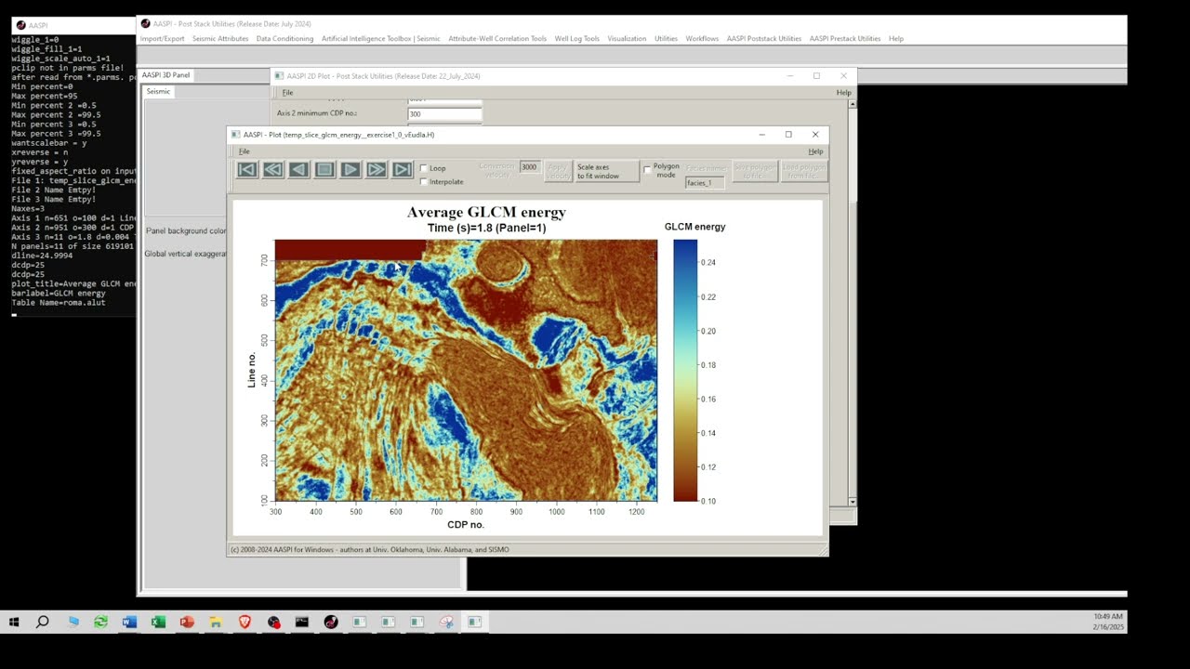Step back one panel with left arrow

tap(298, 169)
